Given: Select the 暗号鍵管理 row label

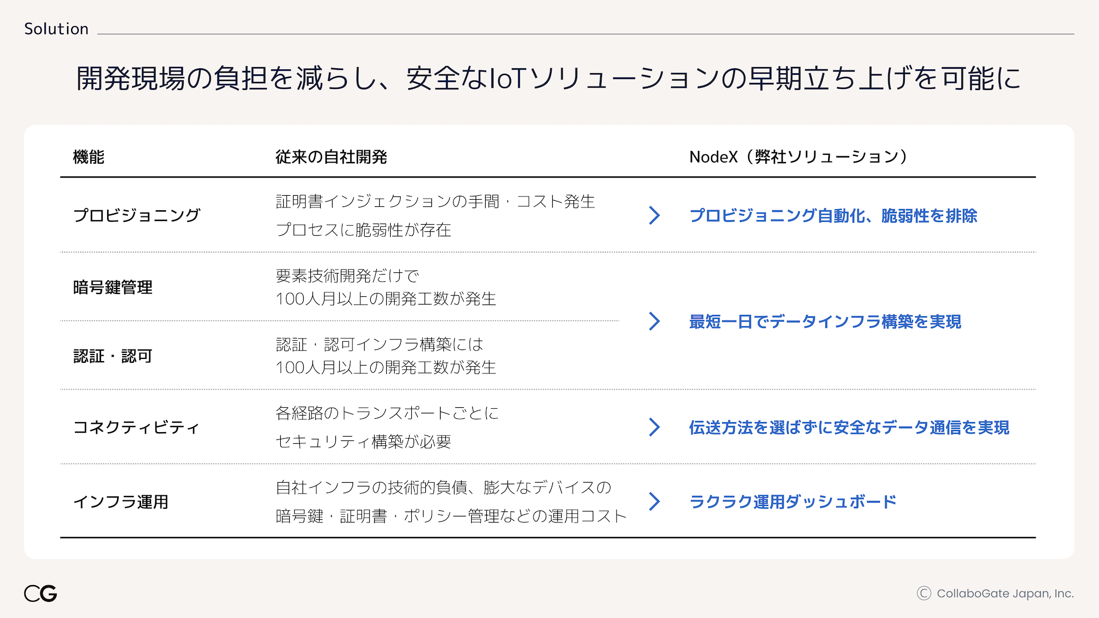Looking at the screenshot, I should 113,287.
